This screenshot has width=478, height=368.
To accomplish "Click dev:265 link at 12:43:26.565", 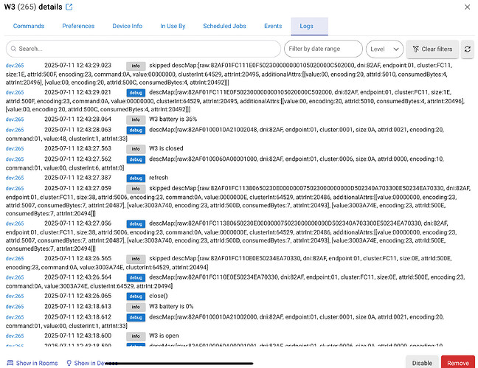I will pos(15,259).
